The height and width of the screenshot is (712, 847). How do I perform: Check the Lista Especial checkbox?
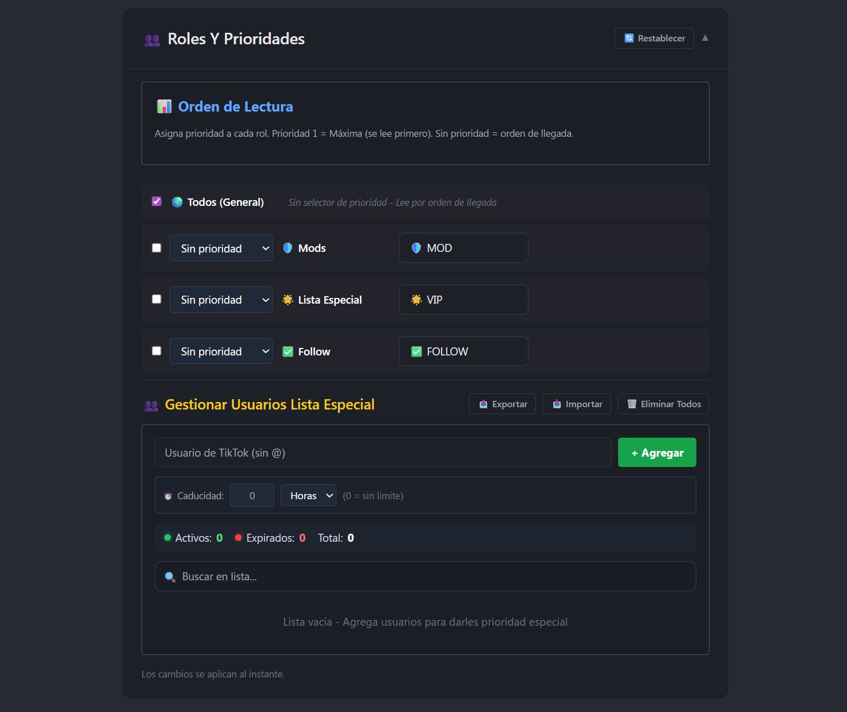(156, 299)
